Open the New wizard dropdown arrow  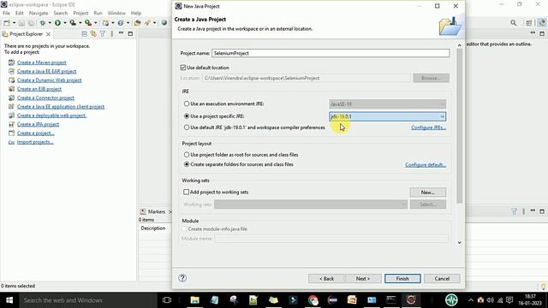pyautogui.click(x=14, y=23)
